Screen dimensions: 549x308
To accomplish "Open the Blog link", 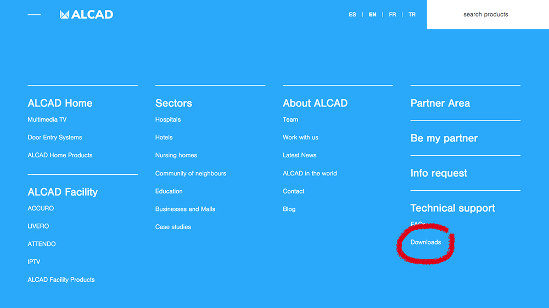I will click(289, 209).
